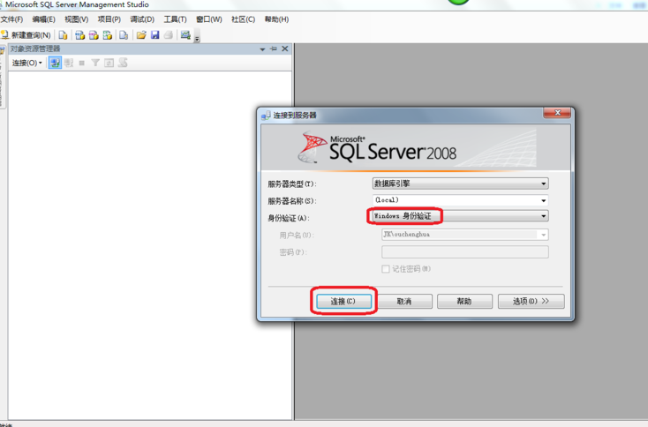This screenshot has width=648, height=427.
Task: Click the 帮助 help button in dialog
Action: 463,301
